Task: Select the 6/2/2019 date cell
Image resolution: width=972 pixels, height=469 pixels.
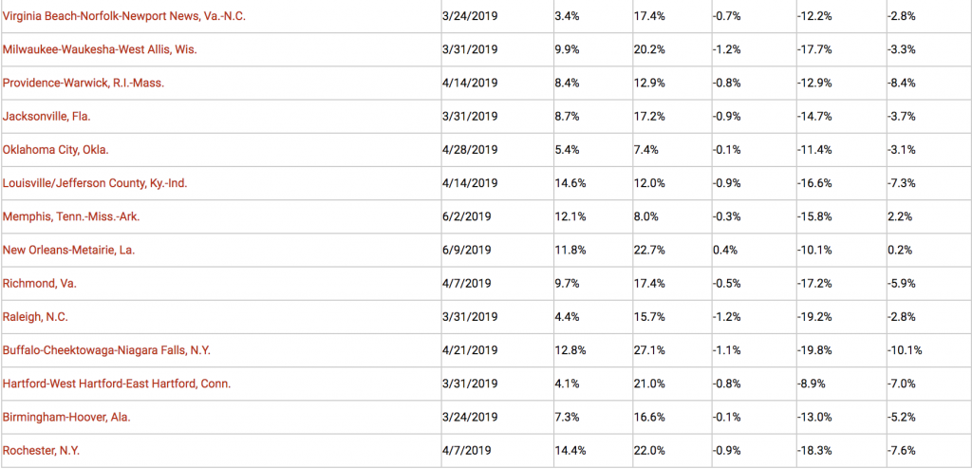Action: click(467, 216)
